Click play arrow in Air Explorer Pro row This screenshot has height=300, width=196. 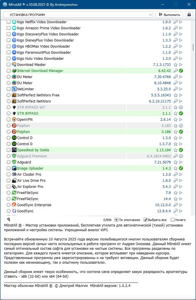181,187
